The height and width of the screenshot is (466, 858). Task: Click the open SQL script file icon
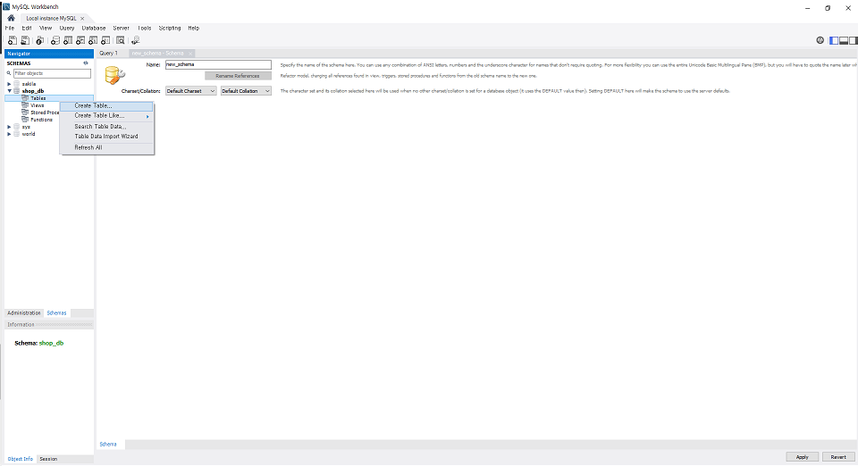pos(25,40)
